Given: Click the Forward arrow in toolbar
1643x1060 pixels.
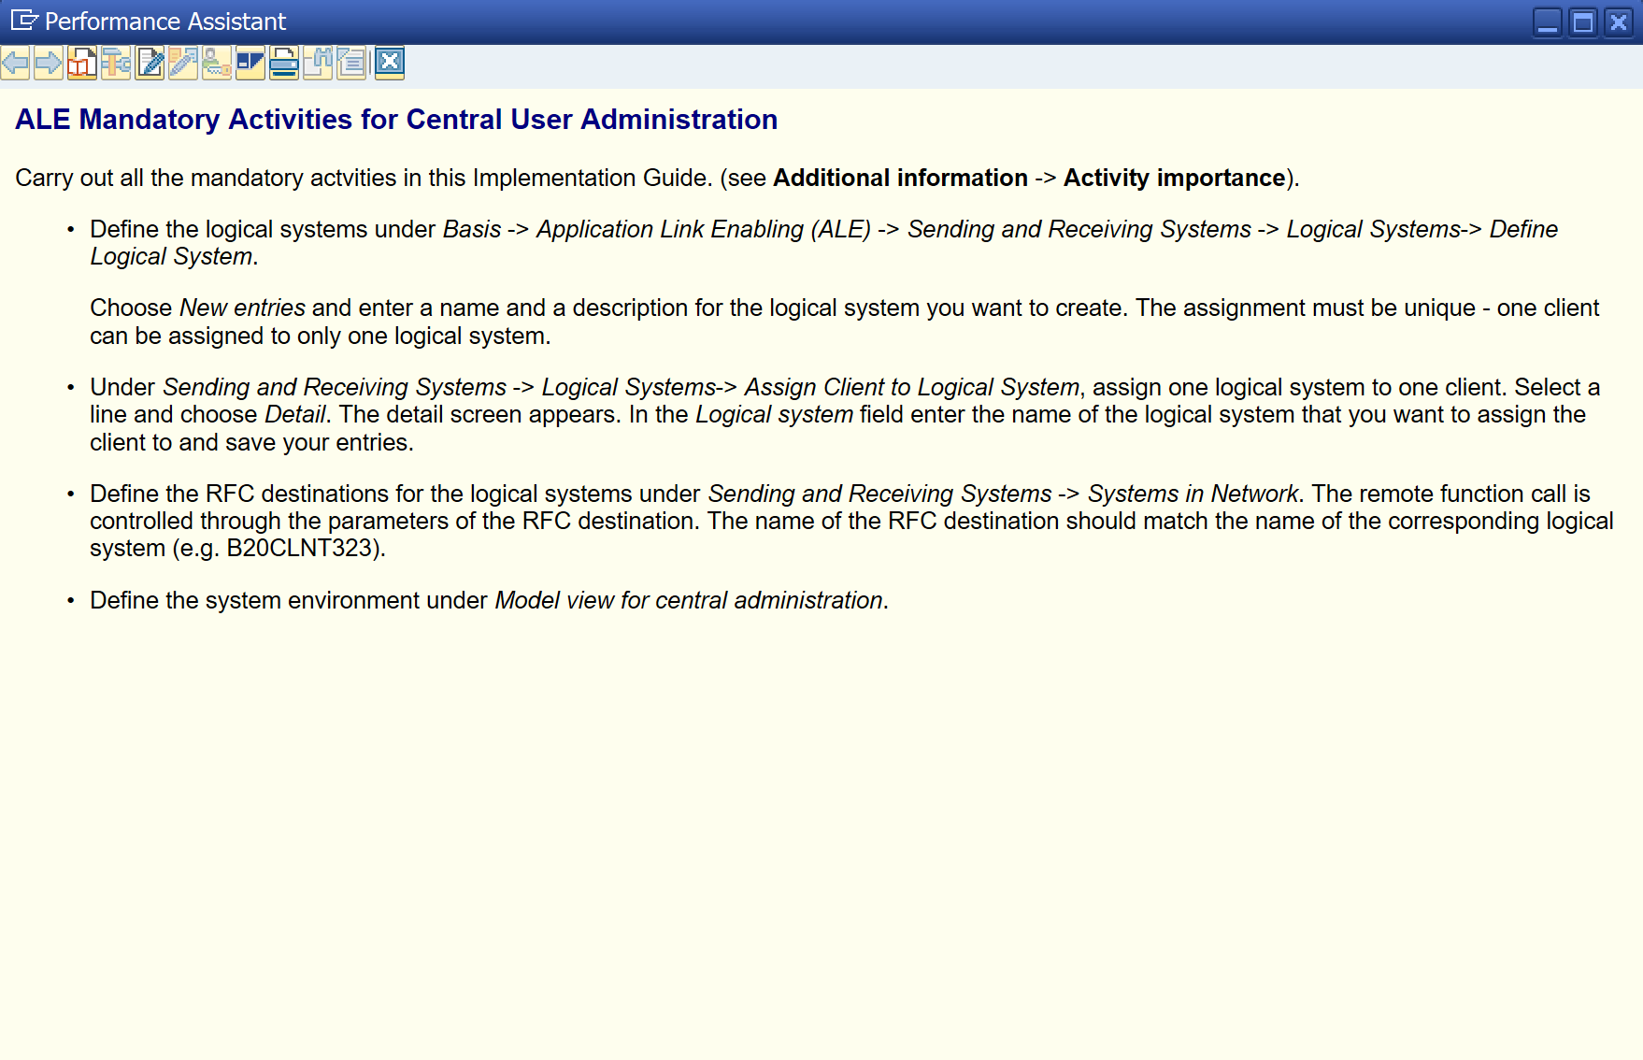Looking at the screenshot, I should [x=49, y=63].
